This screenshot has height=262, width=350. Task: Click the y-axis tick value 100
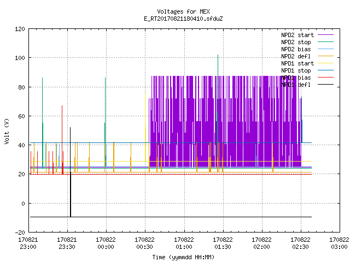click(x=20, y=58)
